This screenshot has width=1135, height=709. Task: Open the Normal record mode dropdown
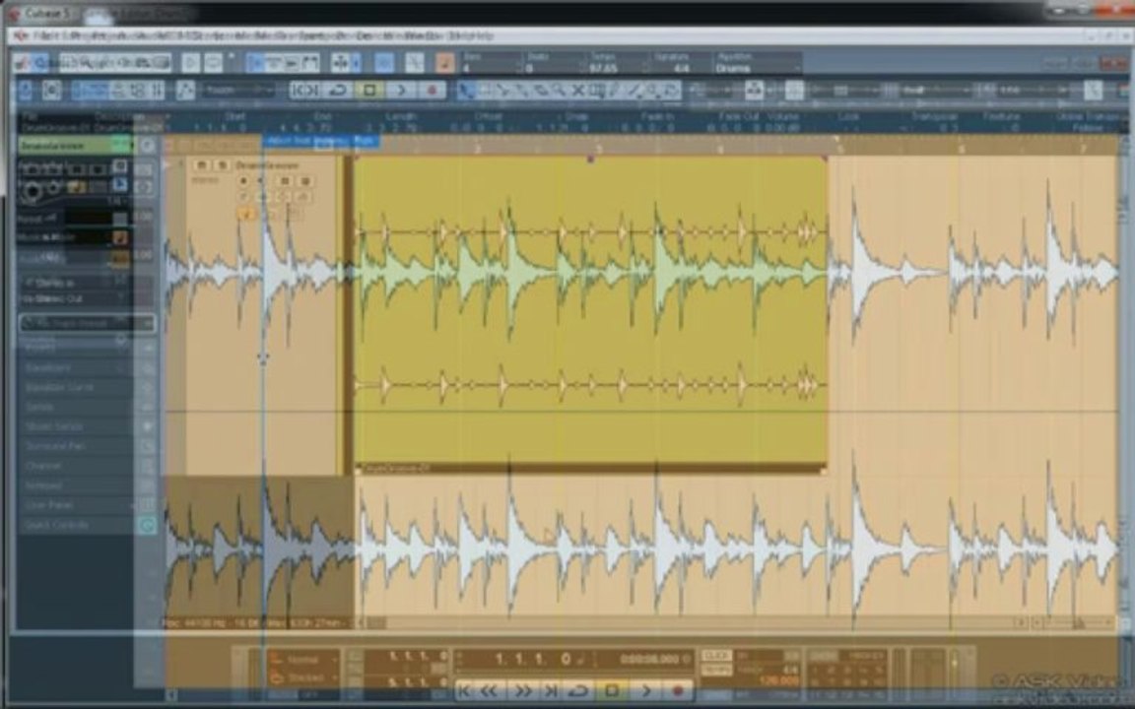coord(302,659)
